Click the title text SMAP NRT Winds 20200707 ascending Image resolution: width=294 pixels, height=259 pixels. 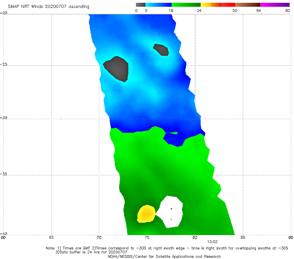48,7
